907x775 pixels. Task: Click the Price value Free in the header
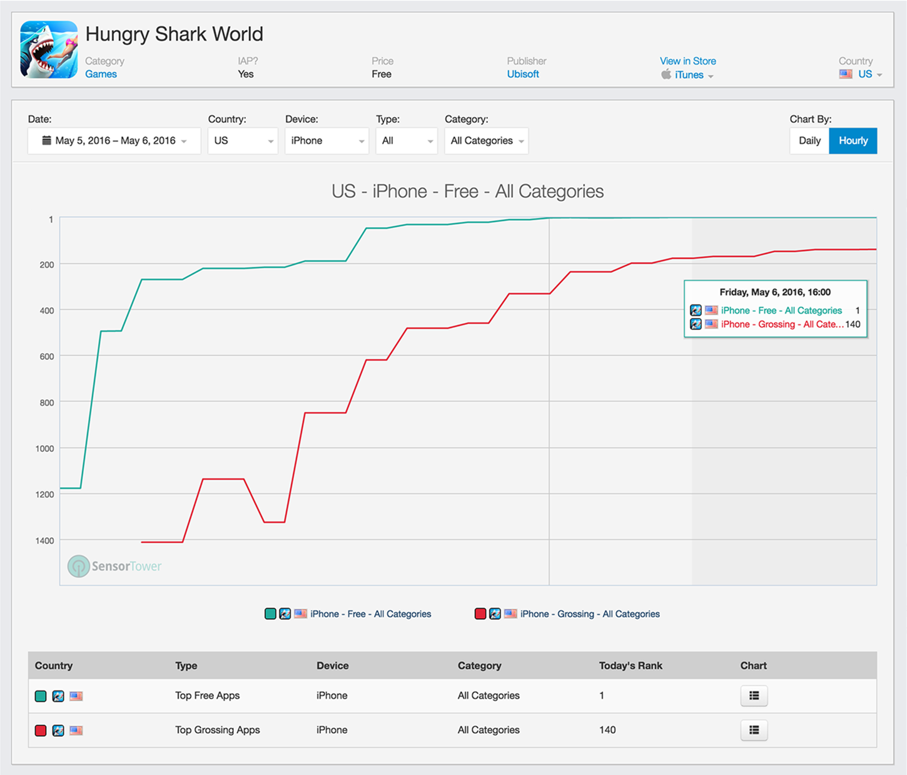coord(382,74)
